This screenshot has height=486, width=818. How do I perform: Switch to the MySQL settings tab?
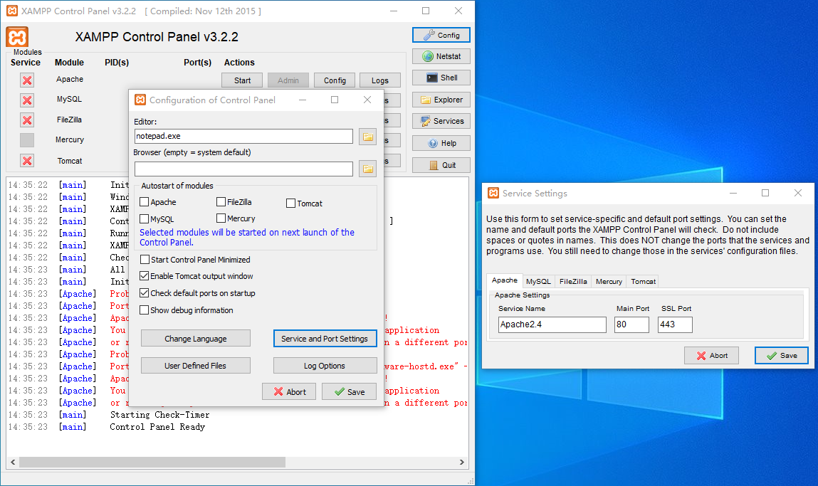click(538, 282)
